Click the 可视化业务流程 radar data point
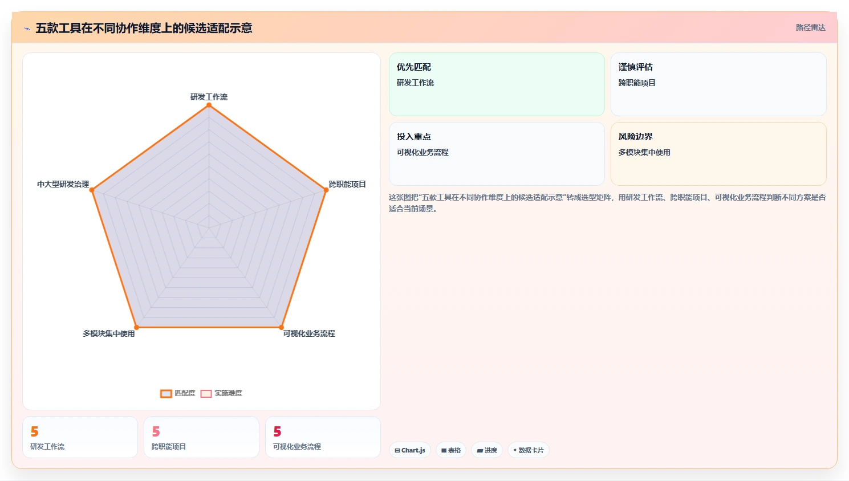849x481 pixels. 281,327
